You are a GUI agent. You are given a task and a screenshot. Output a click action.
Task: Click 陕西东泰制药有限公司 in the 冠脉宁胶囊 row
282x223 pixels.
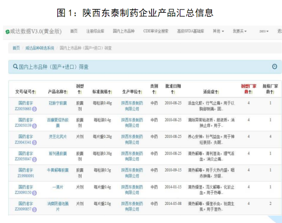pos(132,106)
